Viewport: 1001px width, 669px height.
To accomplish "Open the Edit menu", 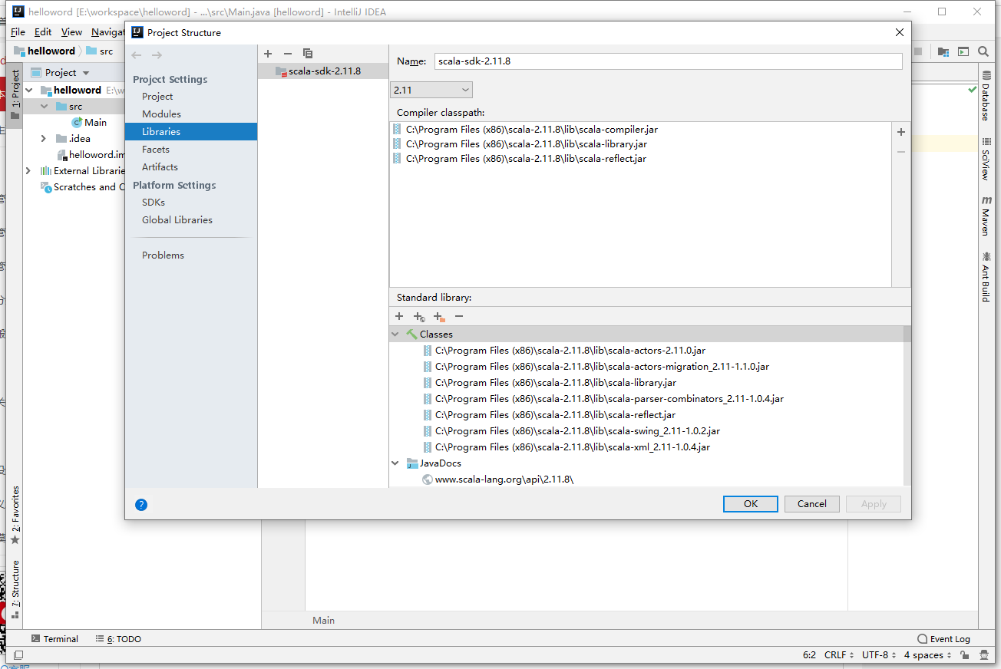I will (x=43, y=32).
